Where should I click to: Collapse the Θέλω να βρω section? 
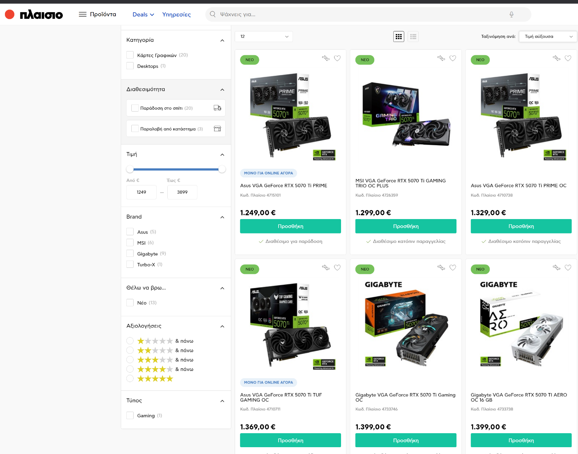[222, 288]
